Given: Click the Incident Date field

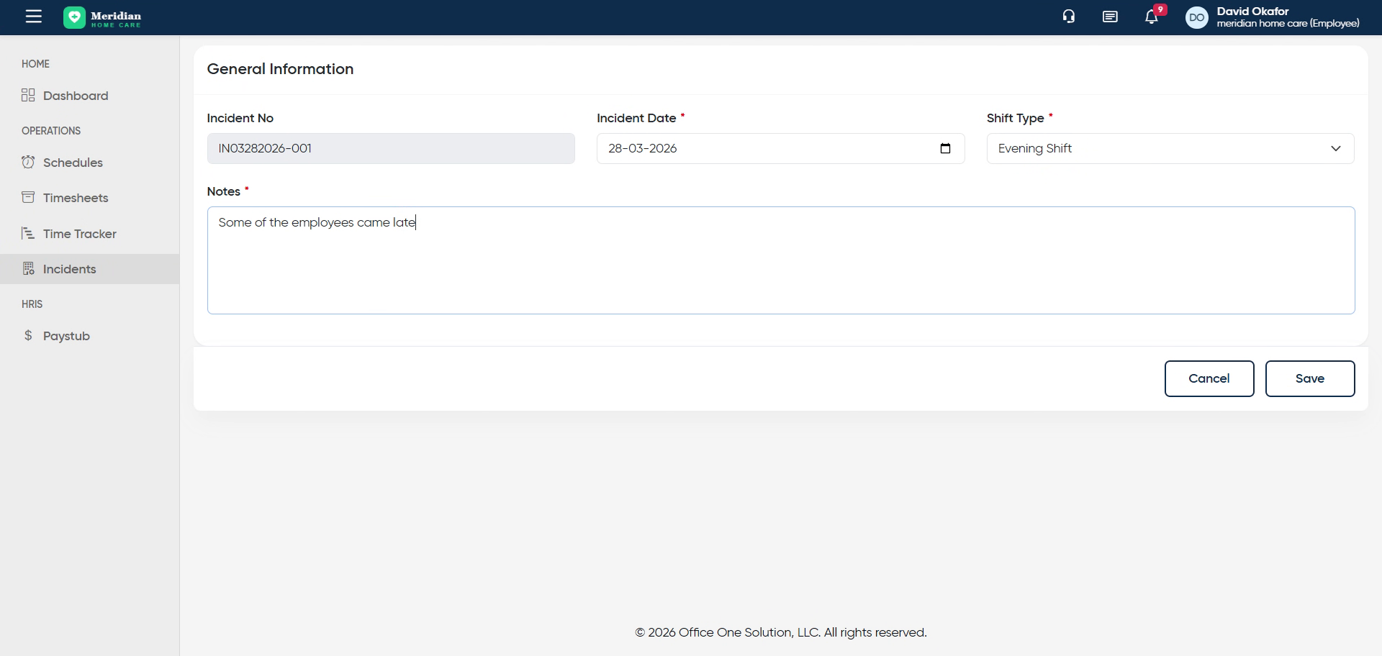Looking at the screenshot, I should click(763, 148).
